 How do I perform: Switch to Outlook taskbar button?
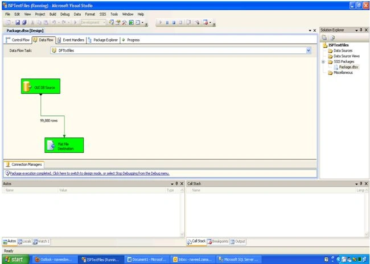point(54,259)
